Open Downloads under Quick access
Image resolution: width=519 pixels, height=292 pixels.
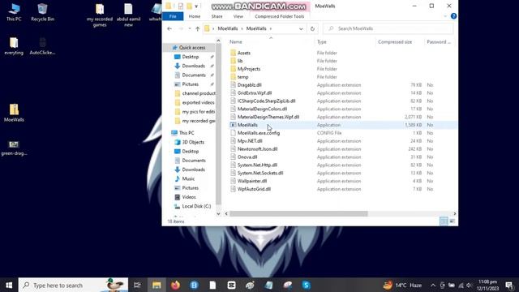click(193, 66)
